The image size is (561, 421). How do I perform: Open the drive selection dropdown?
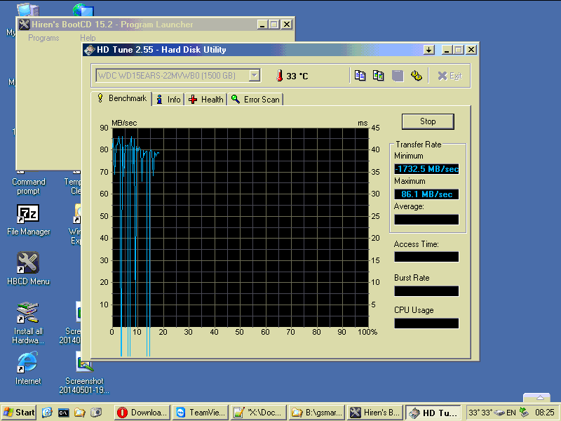[255, 76]
